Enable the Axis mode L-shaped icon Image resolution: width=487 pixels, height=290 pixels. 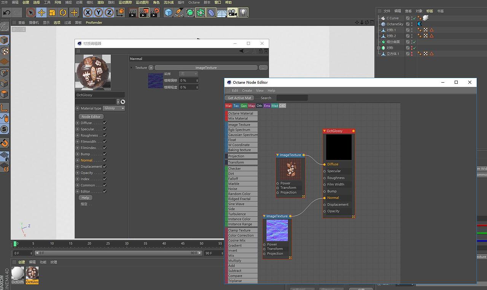4,108
